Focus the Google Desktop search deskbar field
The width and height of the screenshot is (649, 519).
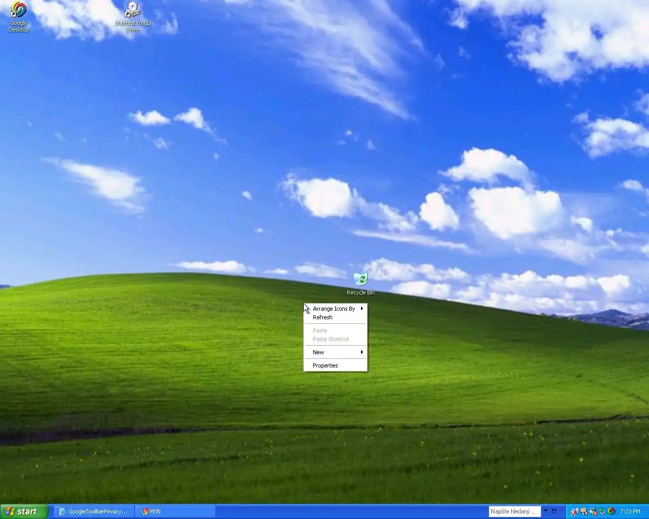[x=514, y=511]
